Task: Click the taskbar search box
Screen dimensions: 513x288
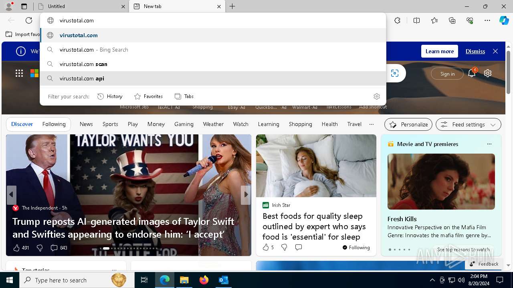Action: pyautogui.click(x=77, y=280)
